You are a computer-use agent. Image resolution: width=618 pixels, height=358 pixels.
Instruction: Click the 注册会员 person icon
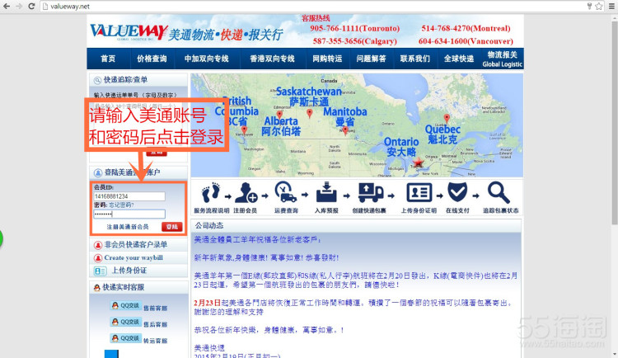point(246,193)
